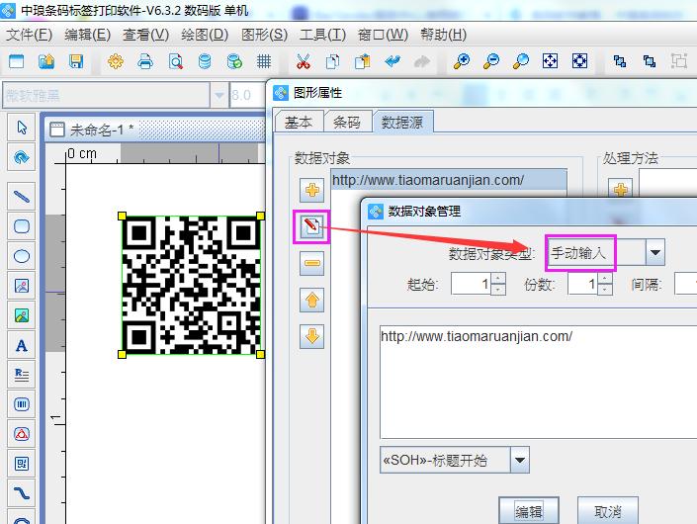Click the fit-to-window arrows icon
697x524 pixels.
[x=551, y=61]
